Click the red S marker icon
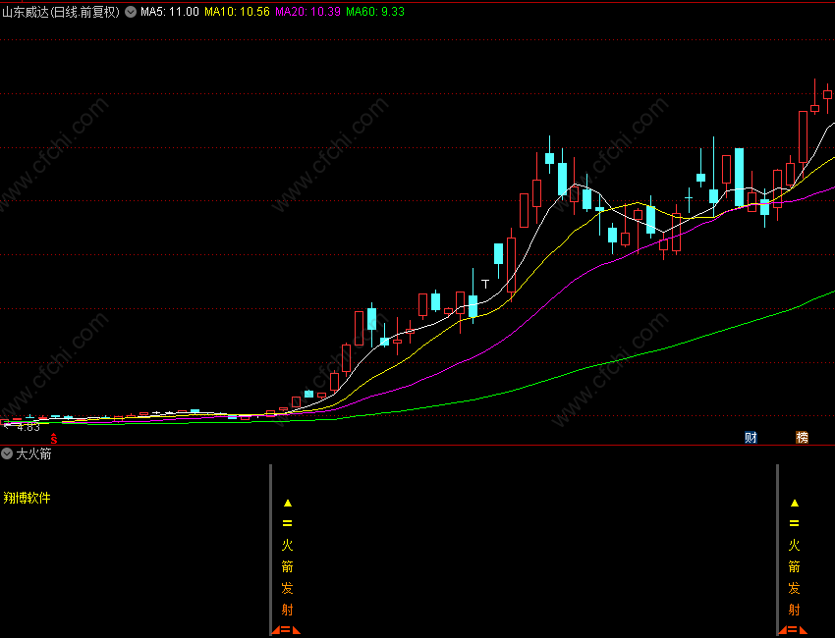Viewport: 835px width, 638px height. (x=54, y=439)
